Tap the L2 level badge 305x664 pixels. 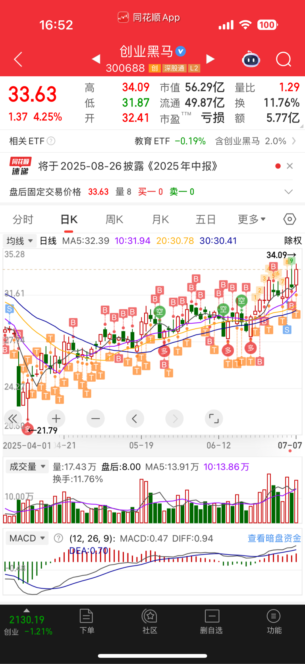click(194, 68)
